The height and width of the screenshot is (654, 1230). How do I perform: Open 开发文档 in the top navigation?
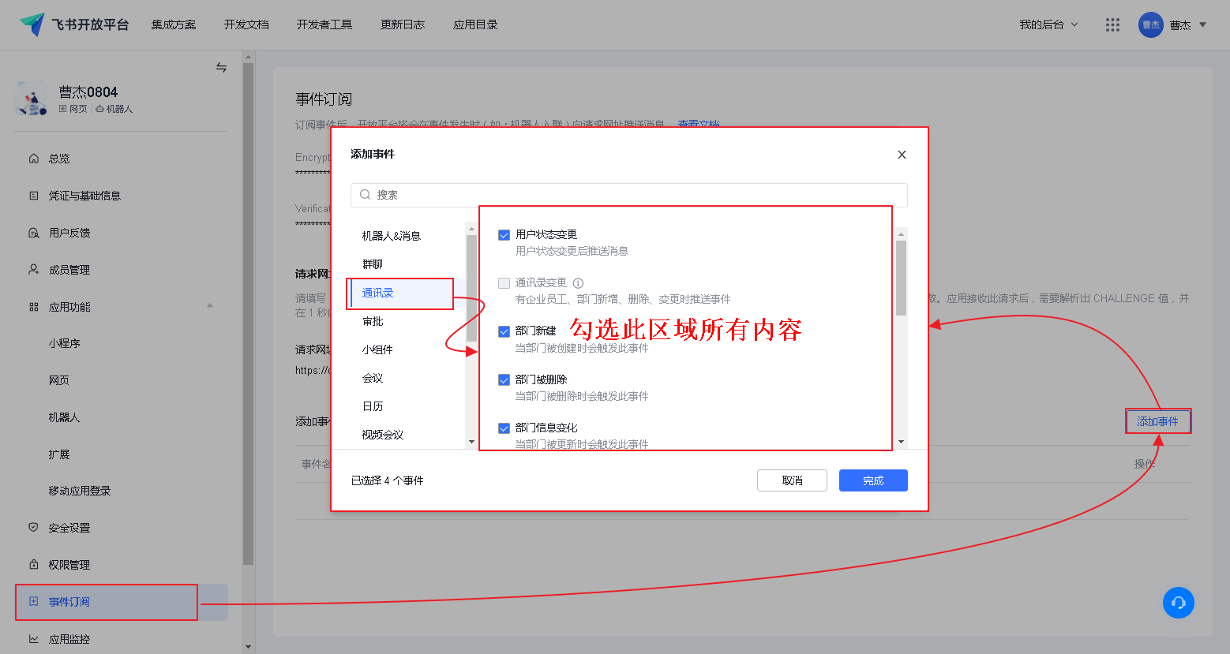point(246,25)
